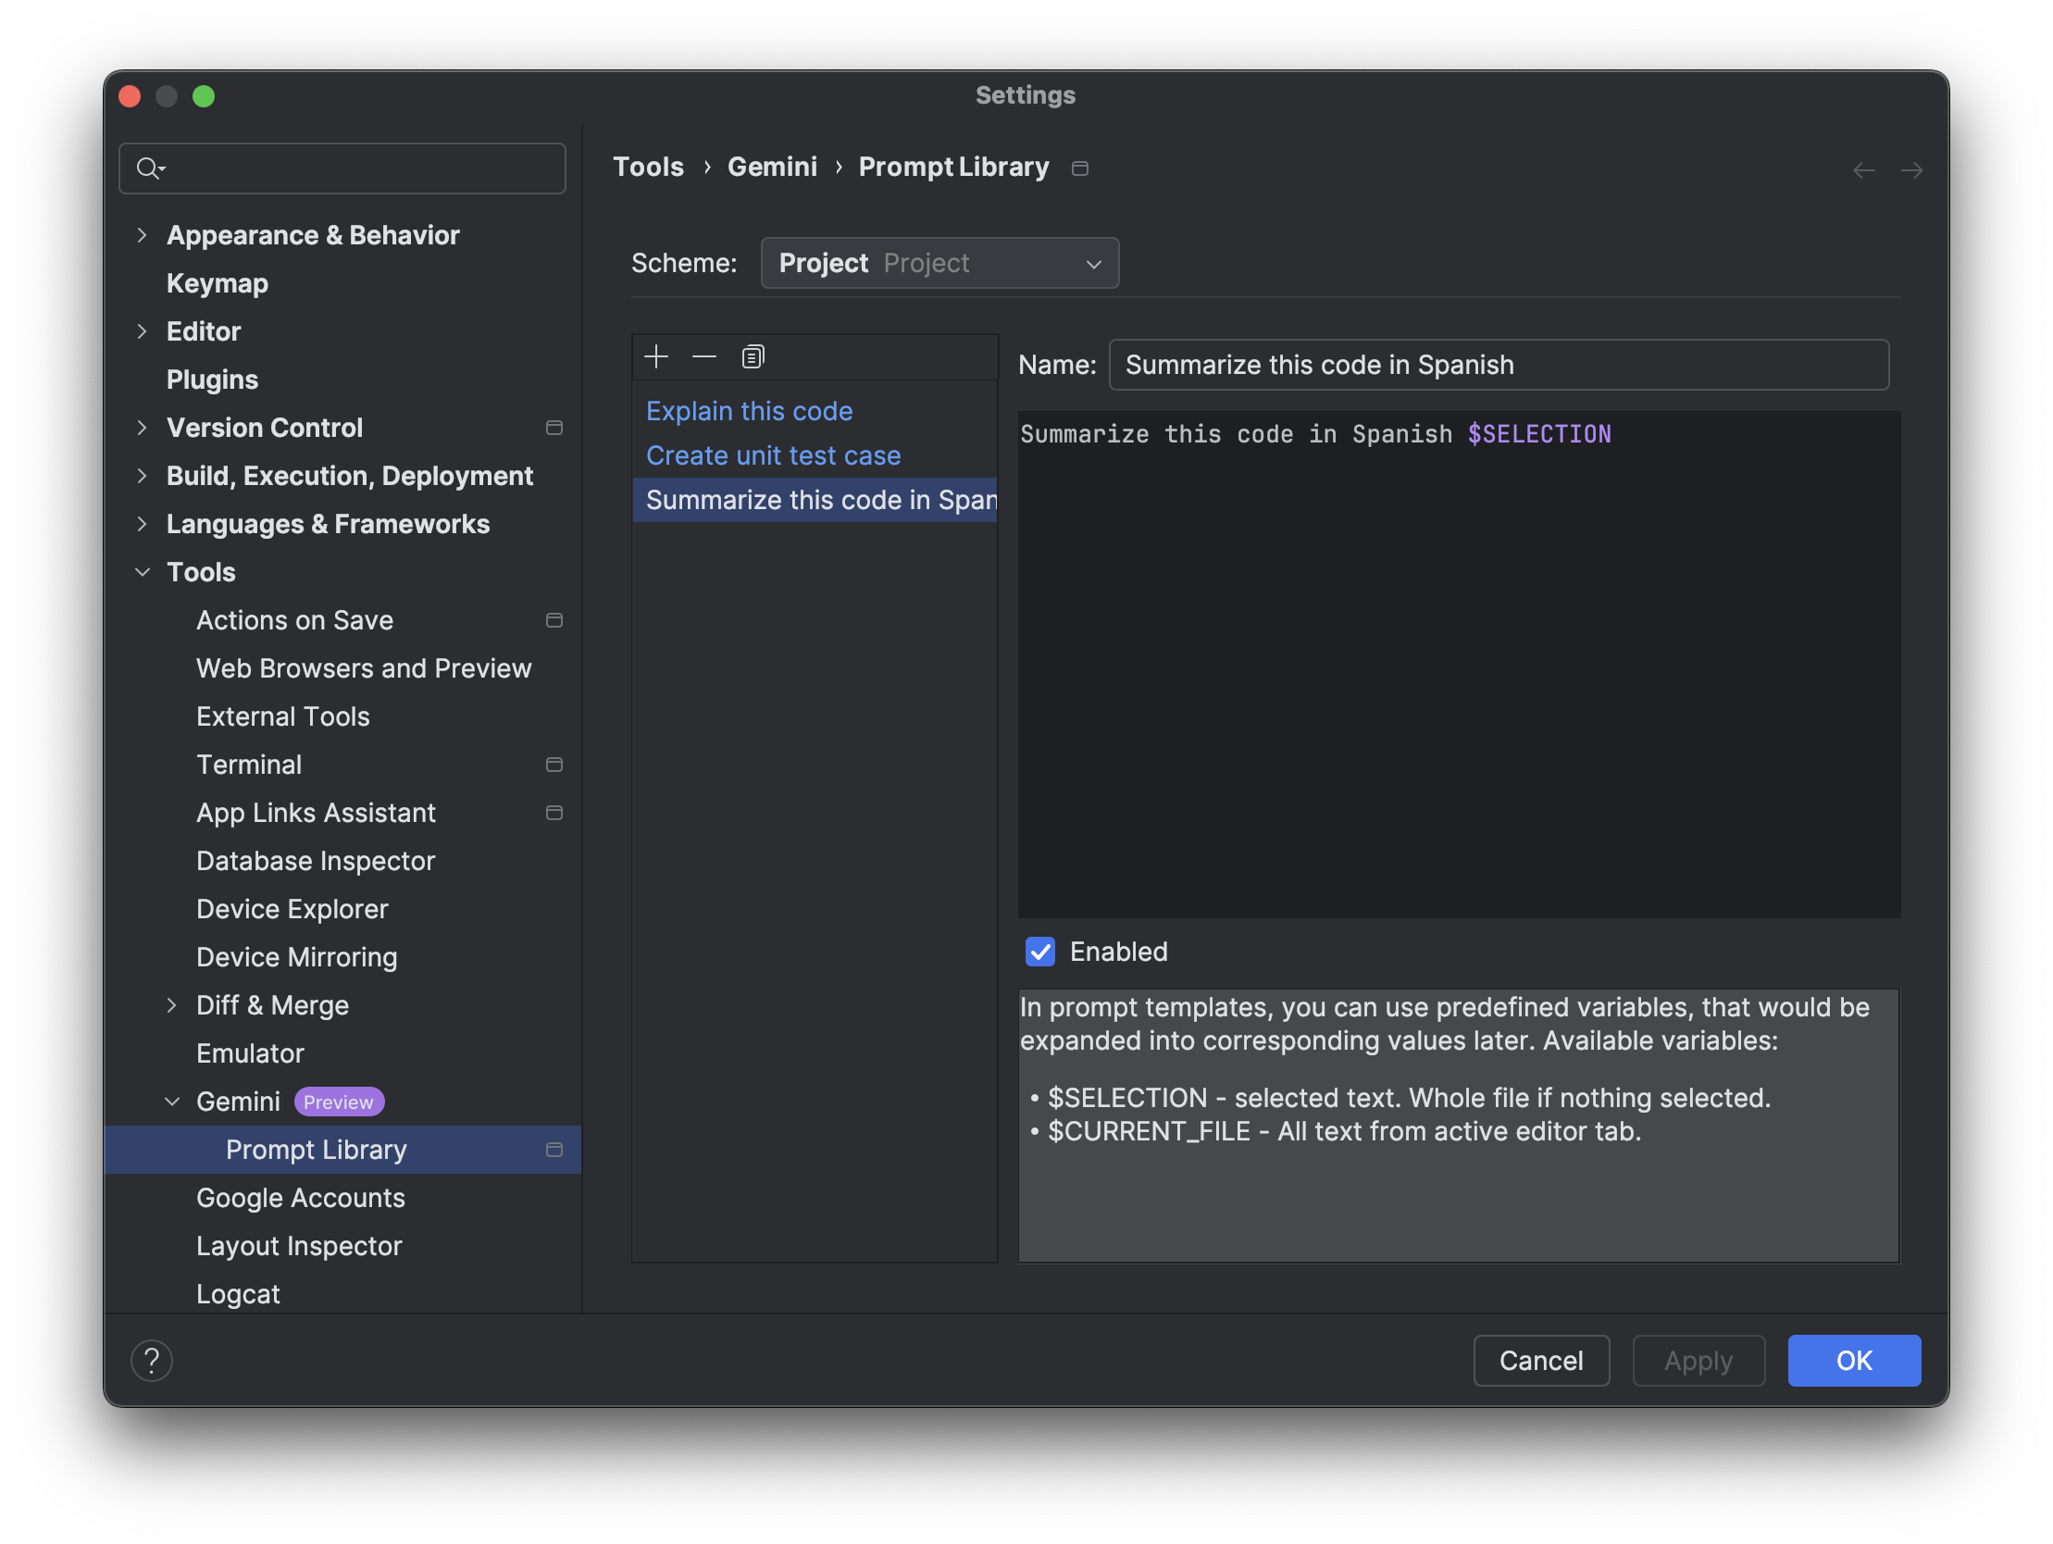Viewport: 2053px width, 1544px height.
Task: Select the Explain this code prompt
Action: pos(748,410)
